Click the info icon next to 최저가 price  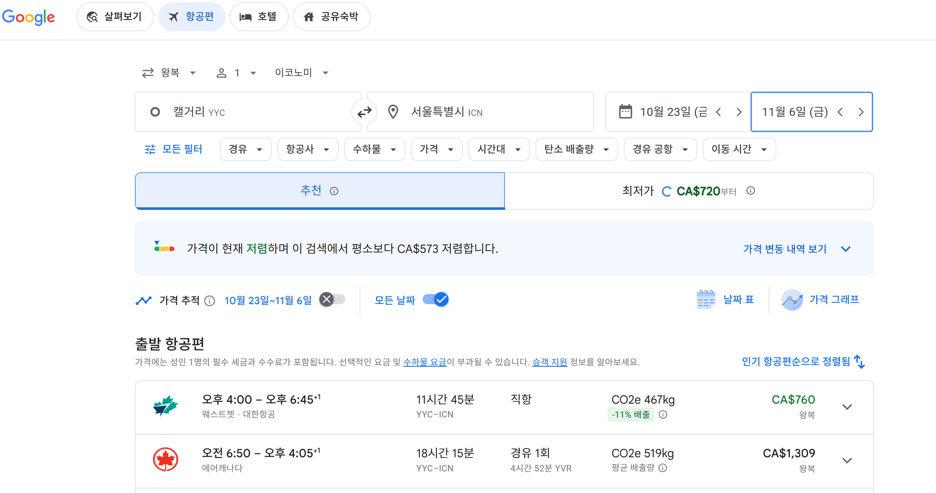[x=750, y=190]
